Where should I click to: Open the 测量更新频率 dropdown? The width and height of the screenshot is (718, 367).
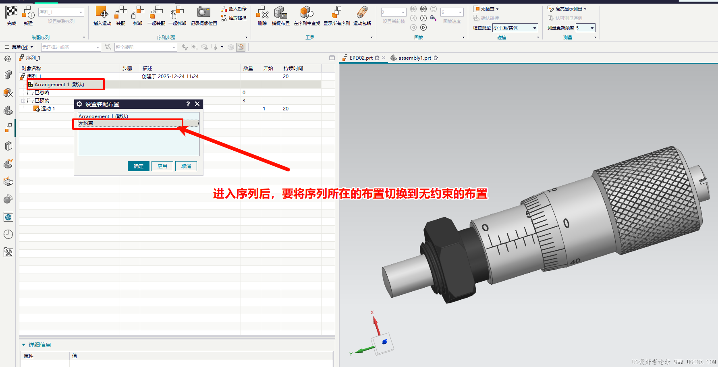point(585,28)
